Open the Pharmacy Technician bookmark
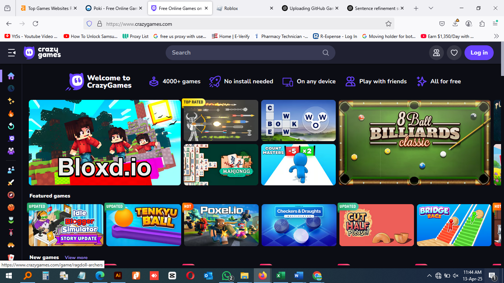 click(281, 36)
